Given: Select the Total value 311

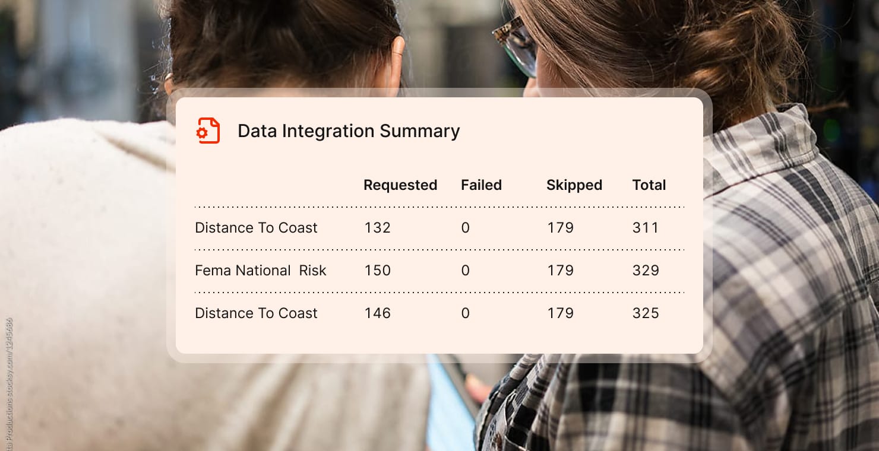Looking at the screenshot, I should click(646, 228).
